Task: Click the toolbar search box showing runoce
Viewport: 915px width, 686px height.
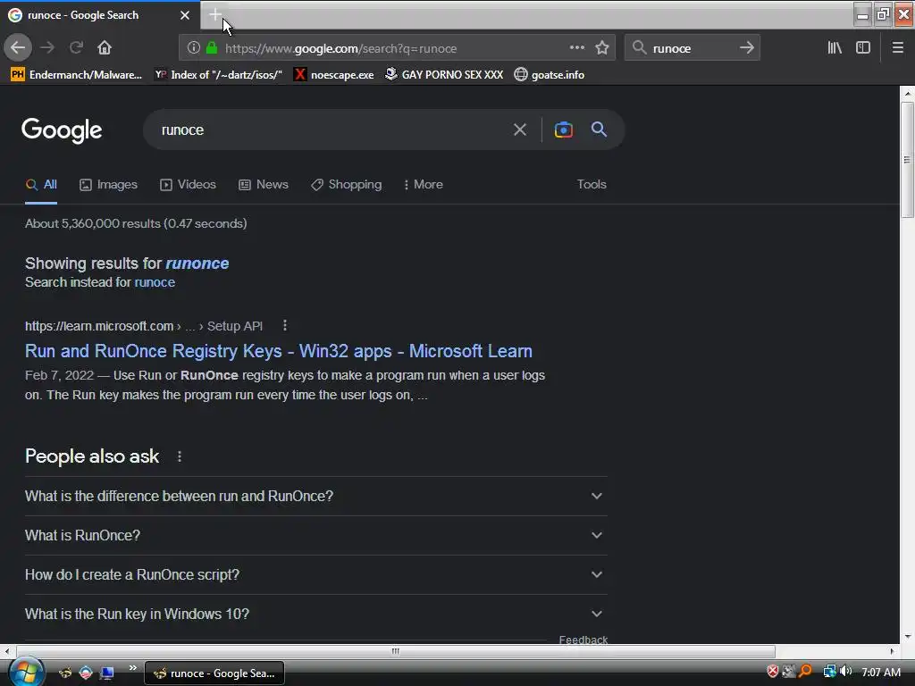Action: 692,48
